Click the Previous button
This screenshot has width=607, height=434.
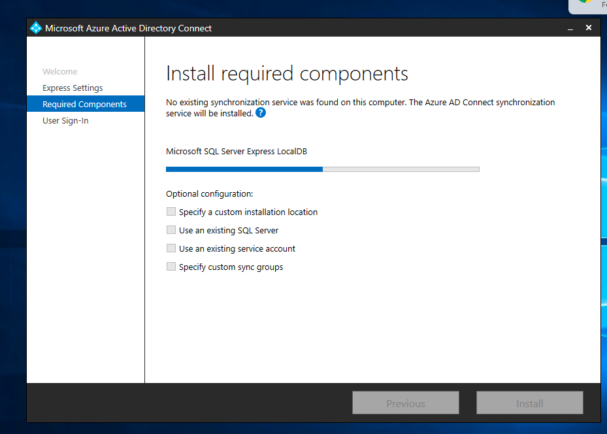pyautogui.click(x=406, y=403)
